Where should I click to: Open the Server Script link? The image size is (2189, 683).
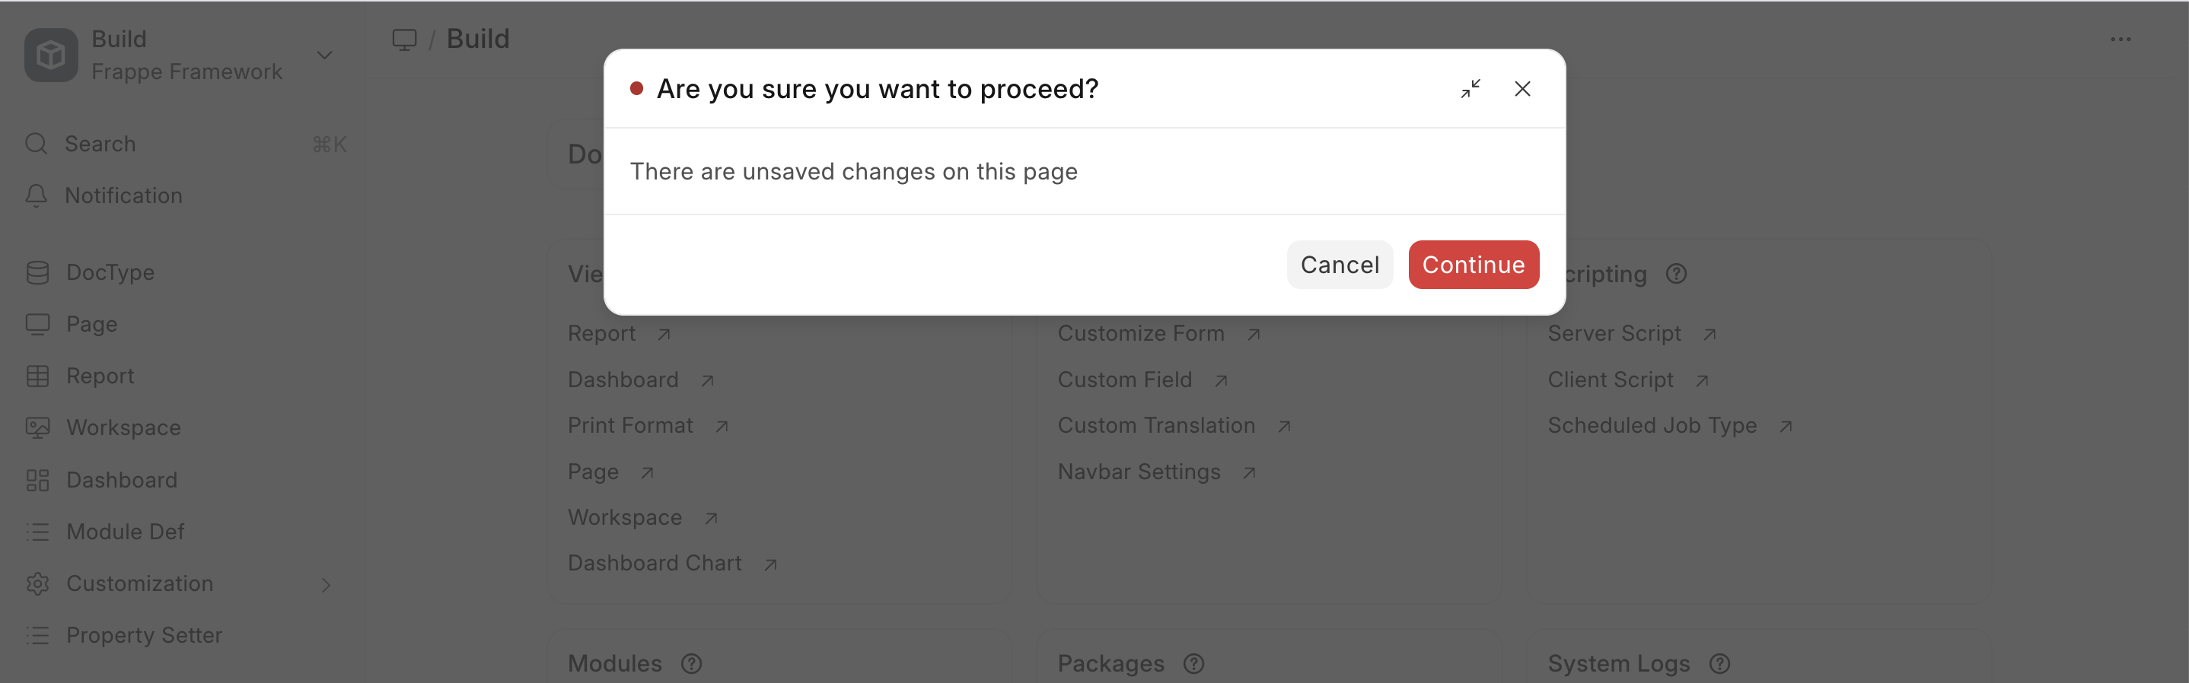(1614, 334)
